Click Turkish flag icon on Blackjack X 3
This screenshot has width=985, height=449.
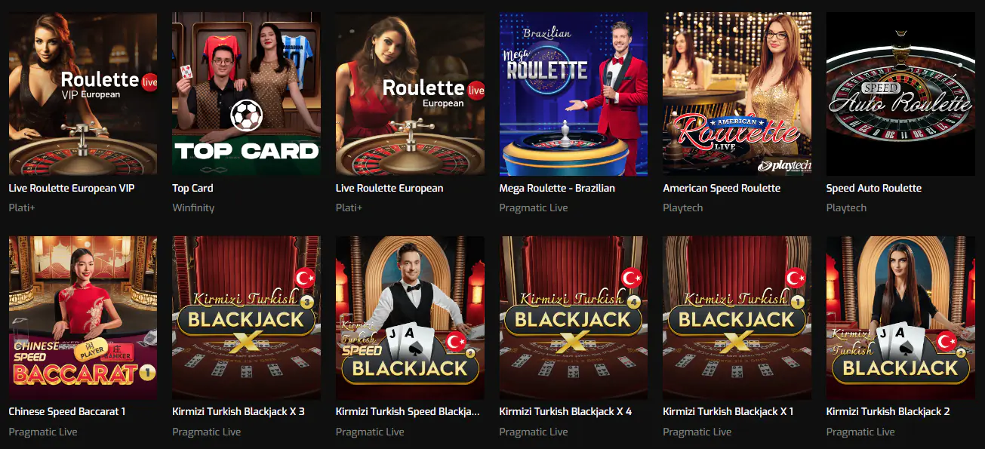point(305,278)
